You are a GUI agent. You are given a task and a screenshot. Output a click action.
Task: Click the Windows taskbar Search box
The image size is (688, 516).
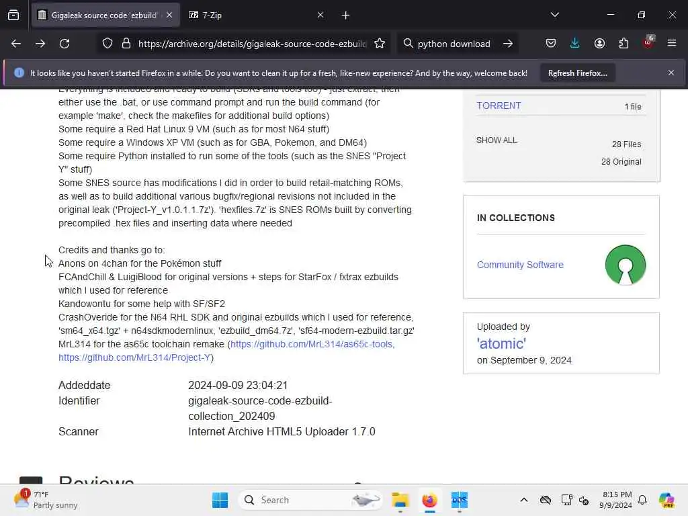310,500
